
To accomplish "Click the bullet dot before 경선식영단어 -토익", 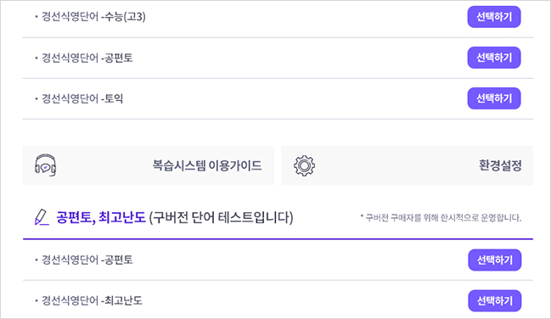I will 37,99.
